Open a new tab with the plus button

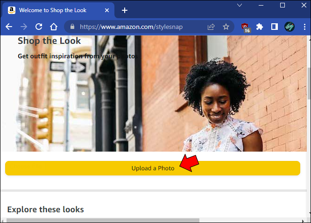[x=125, y=10]
